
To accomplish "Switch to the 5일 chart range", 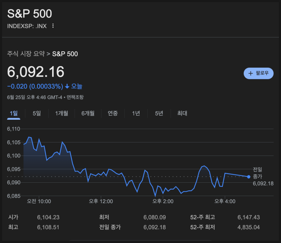I will point(37,113).
